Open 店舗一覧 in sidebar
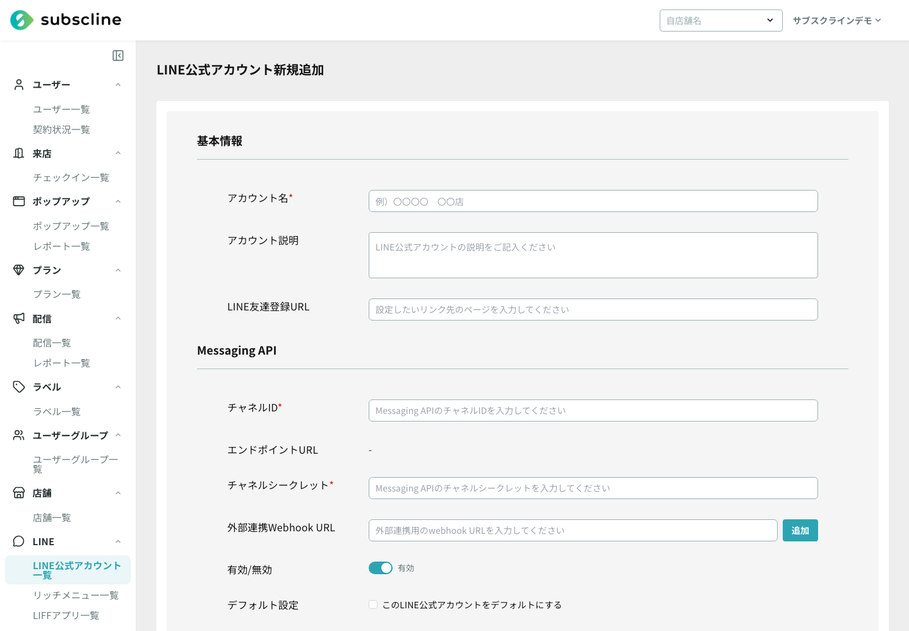 [52, 517]
